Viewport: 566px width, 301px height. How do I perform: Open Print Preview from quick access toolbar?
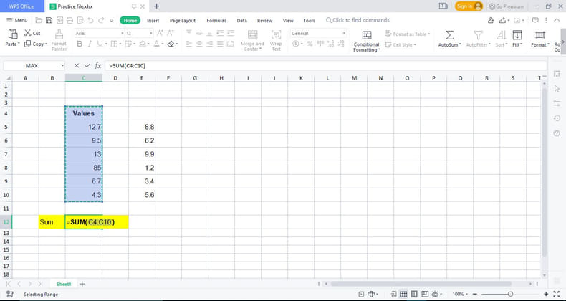click(80, 20)
